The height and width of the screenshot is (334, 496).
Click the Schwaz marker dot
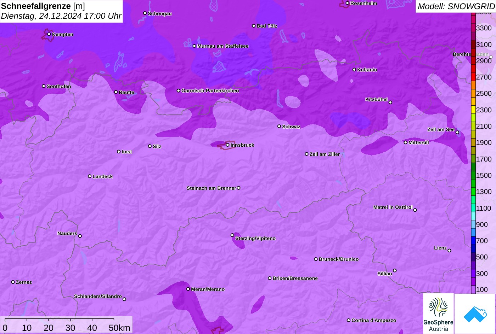(x=279, y=126)
